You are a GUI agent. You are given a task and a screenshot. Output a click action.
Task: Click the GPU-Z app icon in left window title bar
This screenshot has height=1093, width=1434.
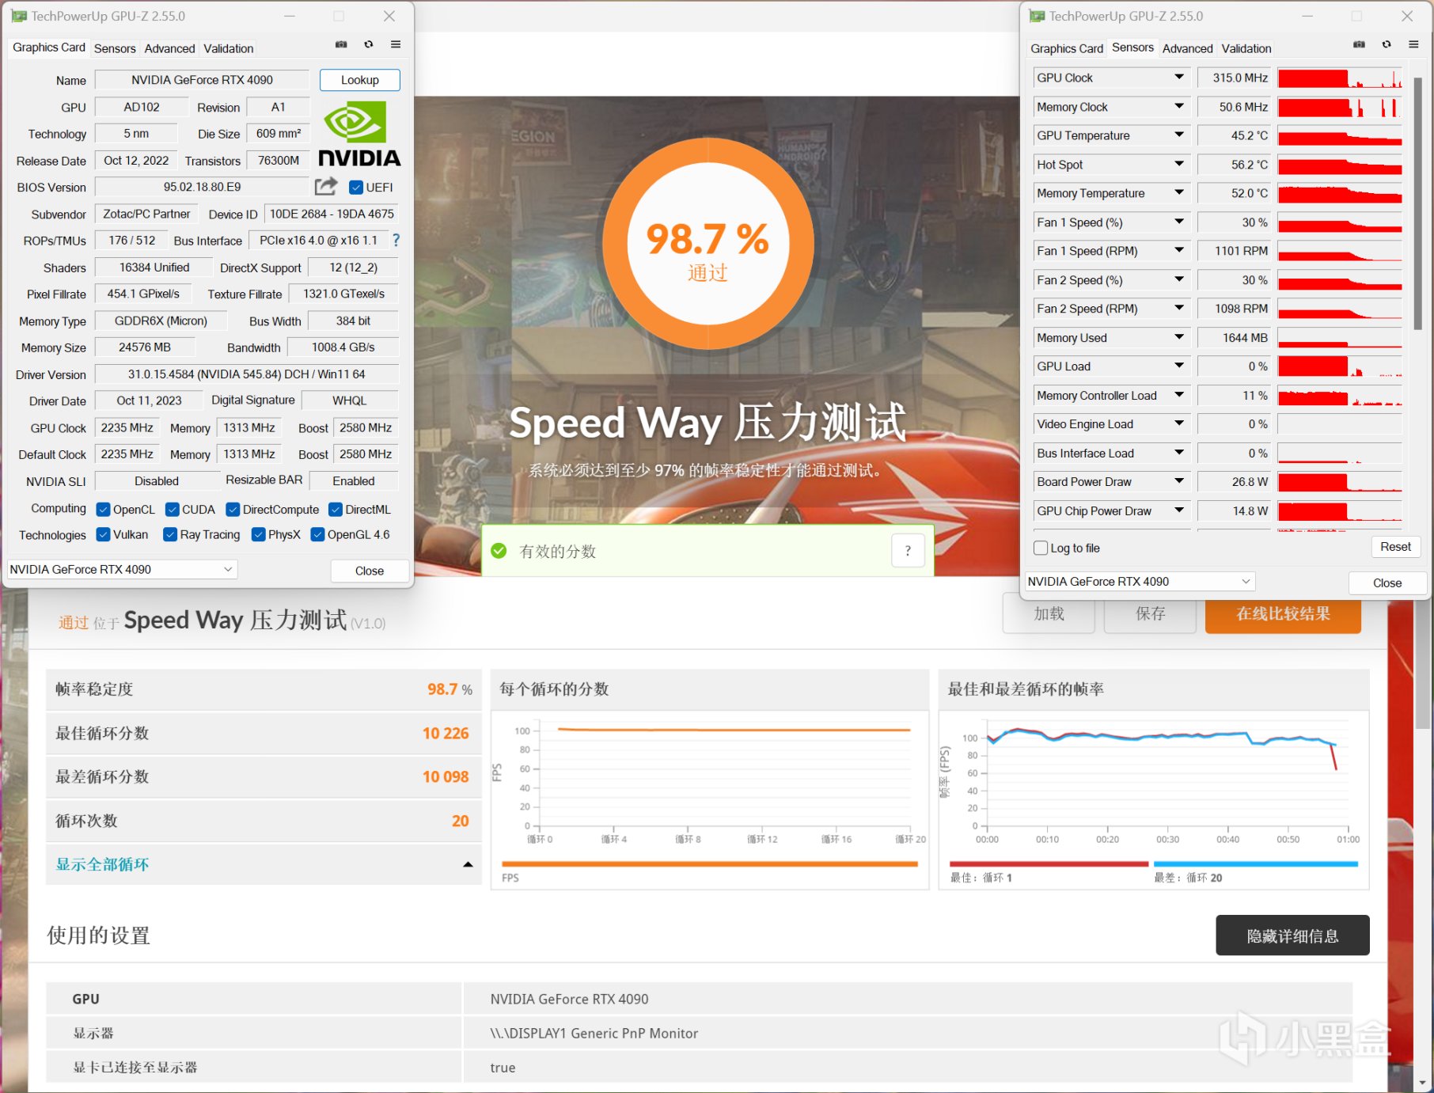[x=19, y=16]
